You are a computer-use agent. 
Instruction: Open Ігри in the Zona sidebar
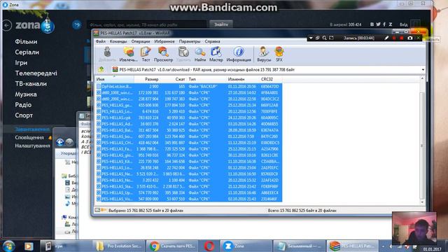(x=21, y=63)
